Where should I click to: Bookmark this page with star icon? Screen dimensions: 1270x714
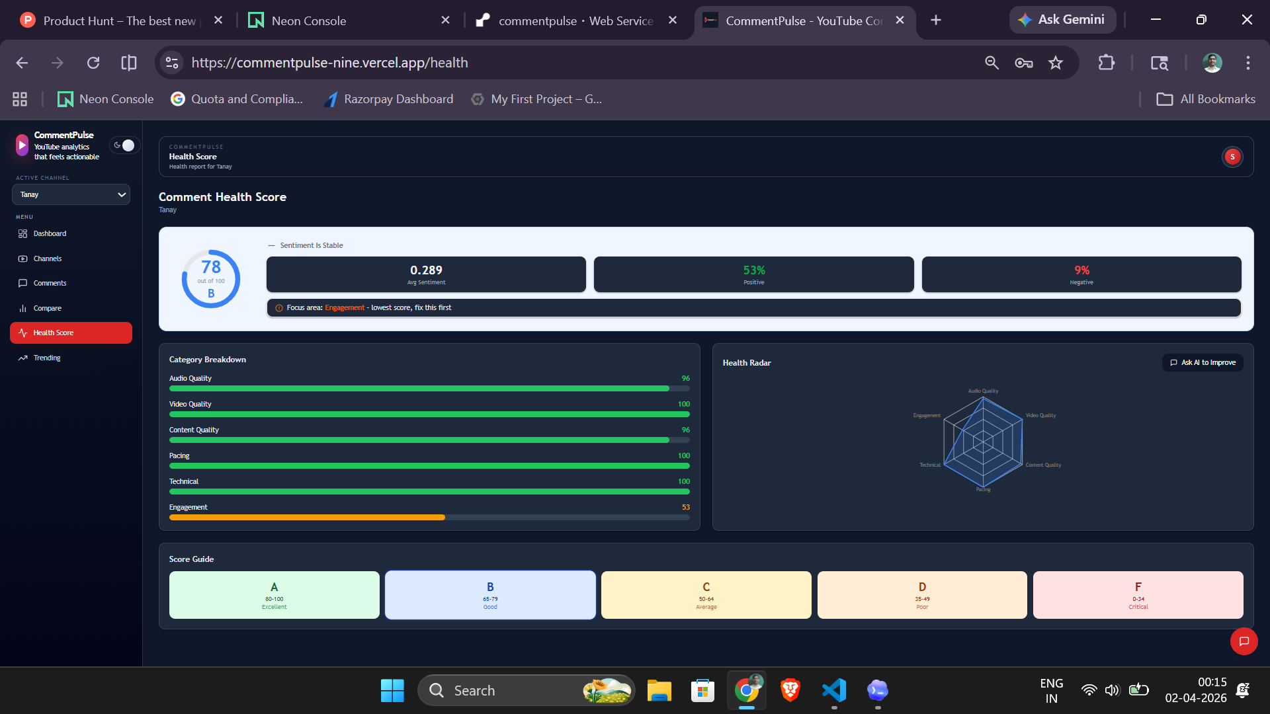[x=1055, y=63]
